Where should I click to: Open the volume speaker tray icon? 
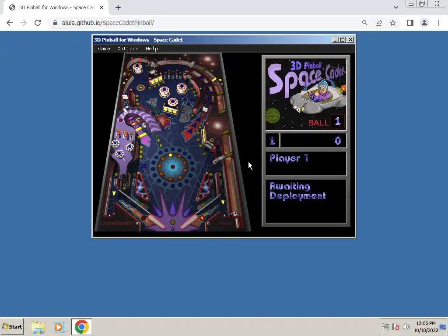[406, 326]
